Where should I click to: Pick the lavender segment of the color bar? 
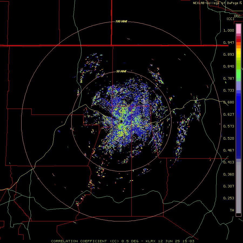(238, 86)
